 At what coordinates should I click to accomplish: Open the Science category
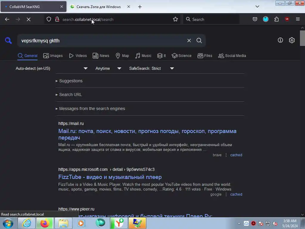181,56
